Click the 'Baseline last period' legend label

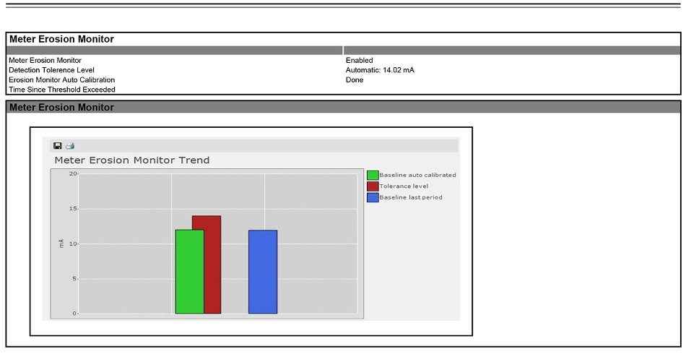click(x=410, y=197)
